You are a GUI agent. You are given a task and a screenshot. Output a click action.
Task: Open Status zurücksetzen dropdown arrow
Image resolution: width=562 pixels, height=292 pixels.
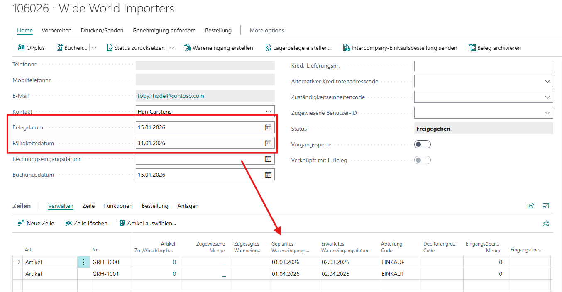pos(171,48)
